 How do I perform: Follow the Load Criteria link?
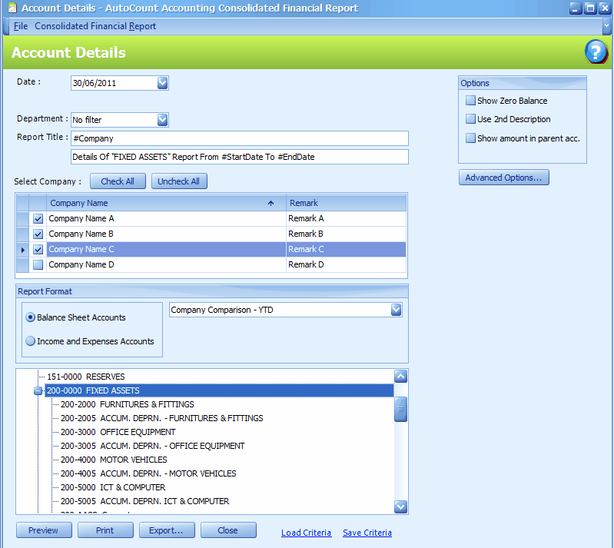(x=306, y=533)
